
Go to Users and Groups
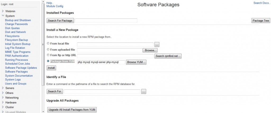[16, 84]
